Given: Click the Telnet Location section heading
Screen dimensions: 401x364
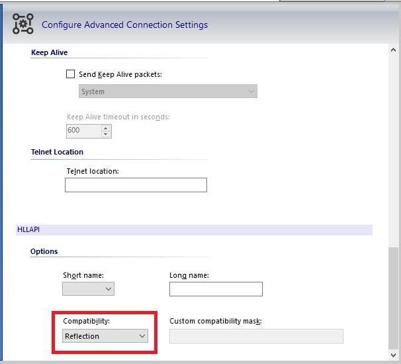Looking at the screenshot, I should pos(57,152).
